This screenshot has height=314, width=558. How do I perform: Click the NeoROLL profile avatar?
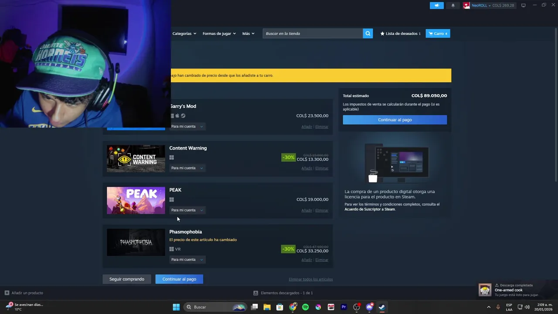(466, 5)
